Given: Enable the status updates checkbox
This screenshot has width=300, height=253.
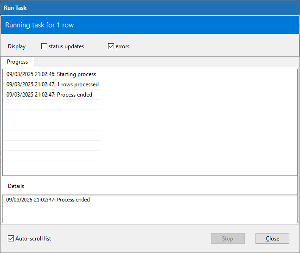Looking at the screenshot, I should click(x=45, y=46).
